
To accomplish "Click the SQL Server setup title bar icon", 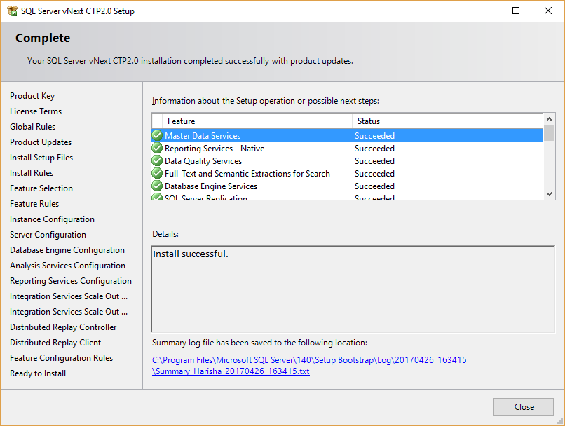I will point(12,11).
